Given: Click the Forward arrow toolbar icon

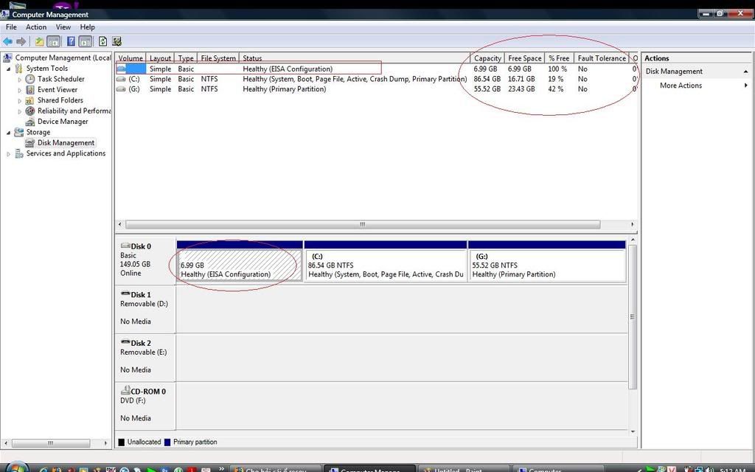Looking at the screenshot, I should (21, 42).
